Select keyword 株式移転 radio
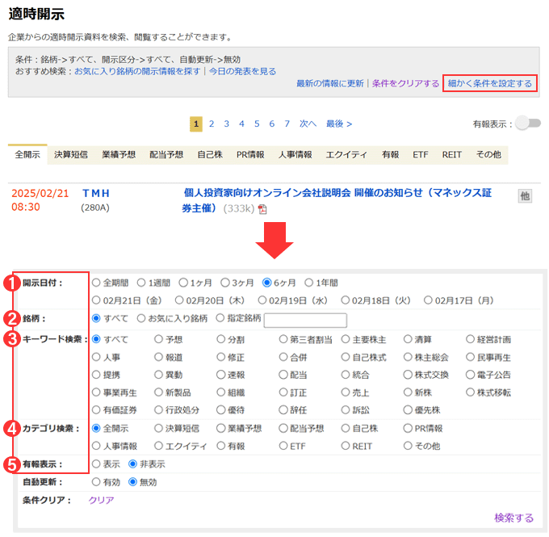Image resolution: width=549 pixels, height=537 pixels. (470, 392)
